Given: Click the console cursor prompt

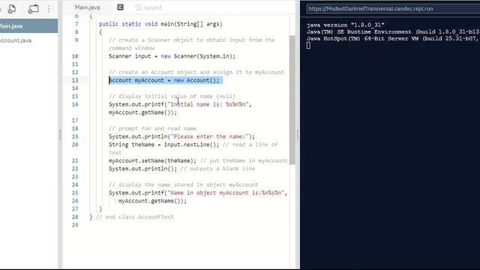Looking at the screenshot, I should (308, 45).
